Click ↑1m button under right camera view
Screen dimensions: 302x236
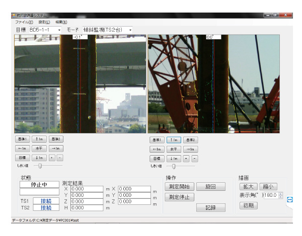[174, 140]
